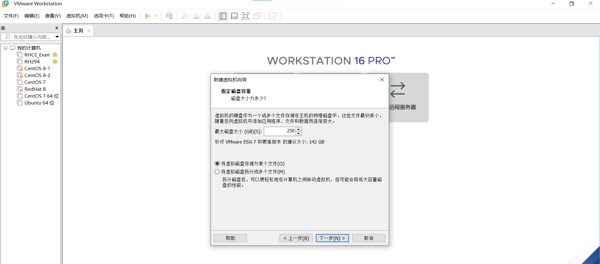Image resolution: width=600 pixels, height=264 pixels.
Task: Click the CentOS 7 VM icon
Action: coord(20,82)
